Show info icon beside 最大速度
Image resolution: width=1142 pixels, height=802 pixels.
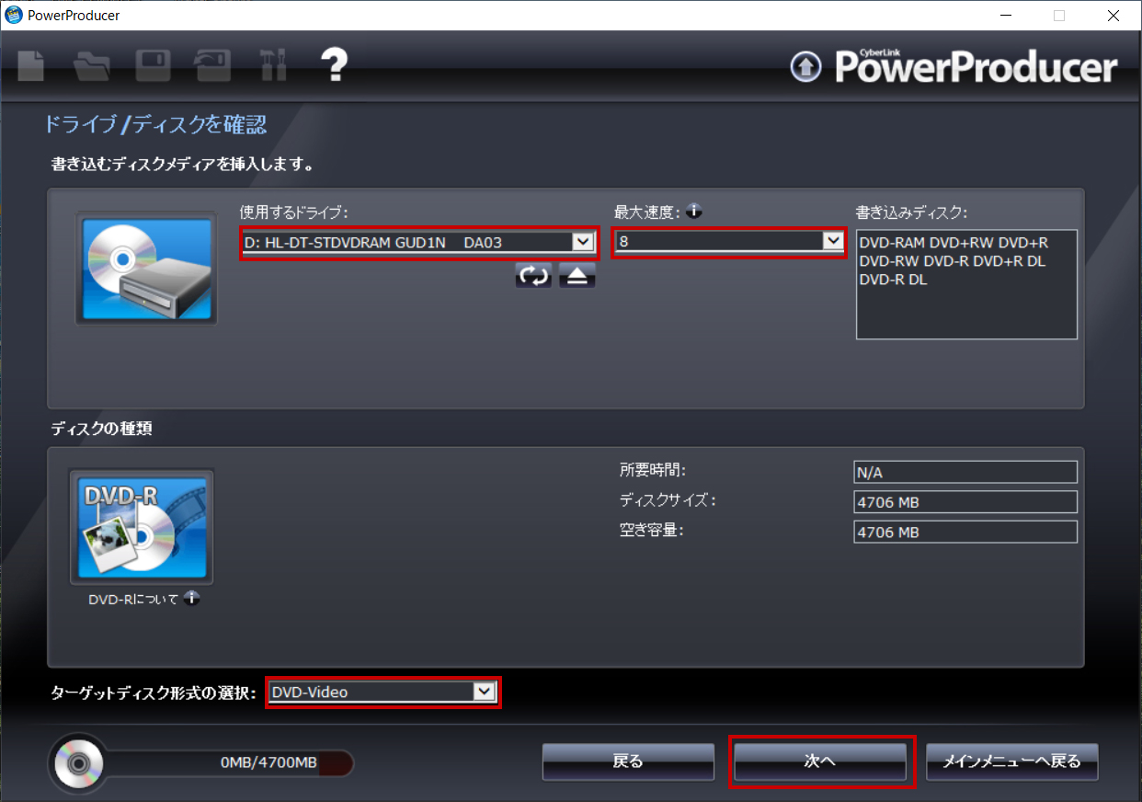point(694,212)
